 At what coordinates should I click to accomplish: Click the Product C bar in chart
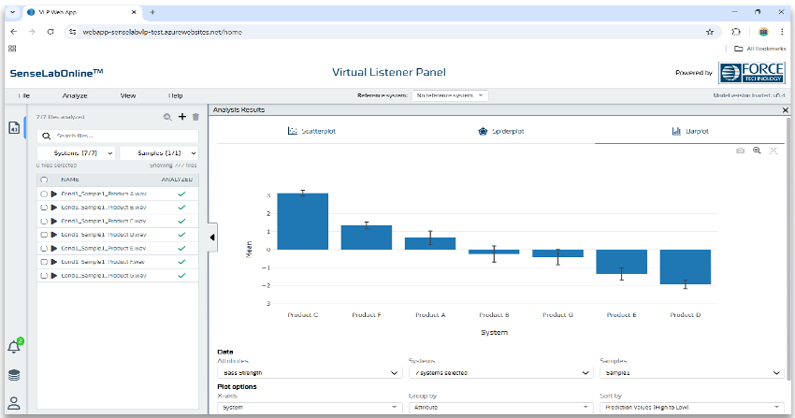tap(303, 222)
